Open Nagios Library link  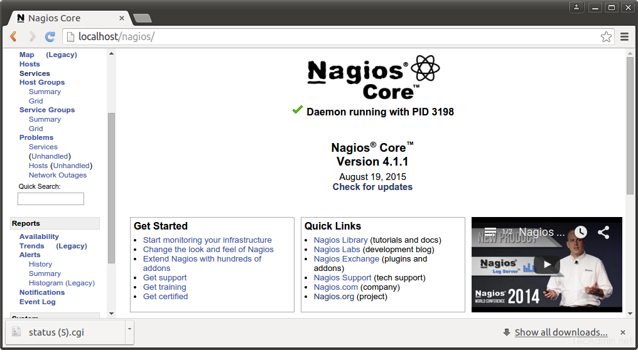(x=340, y=240)
